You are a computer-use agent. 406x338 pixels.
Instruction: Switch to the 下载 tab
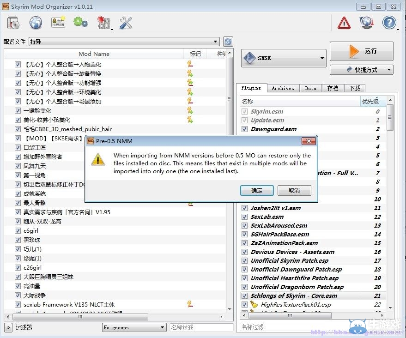[355, 88]
